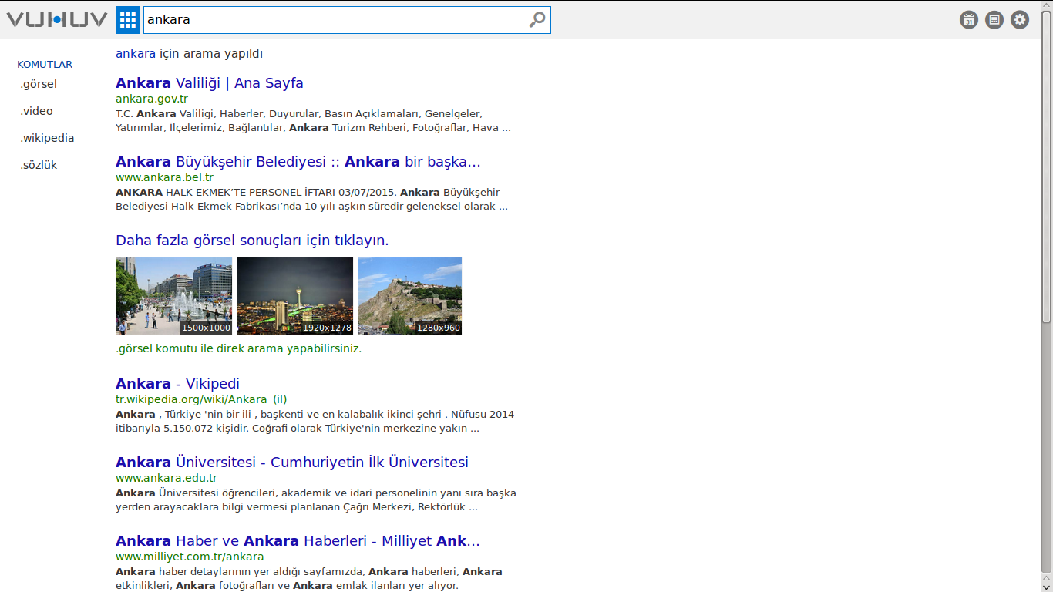Open the 1500x1000 fountain image thumbnail
The height and width of the screenshot is (592, 1053).
click(x=174, y=296)
